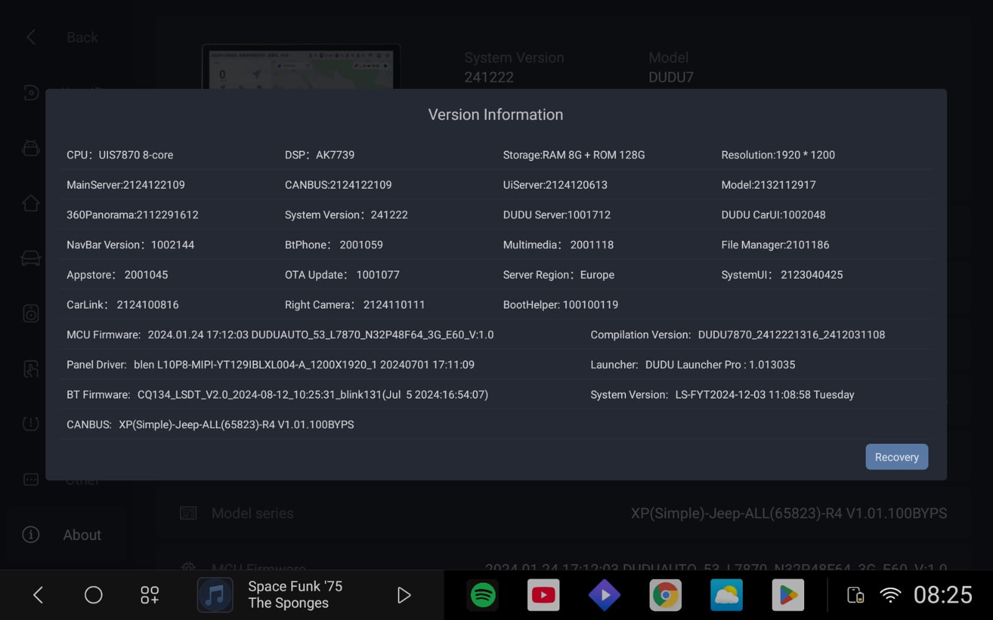
Task: Open the camera sidebar icon
Action: point(30,313)
